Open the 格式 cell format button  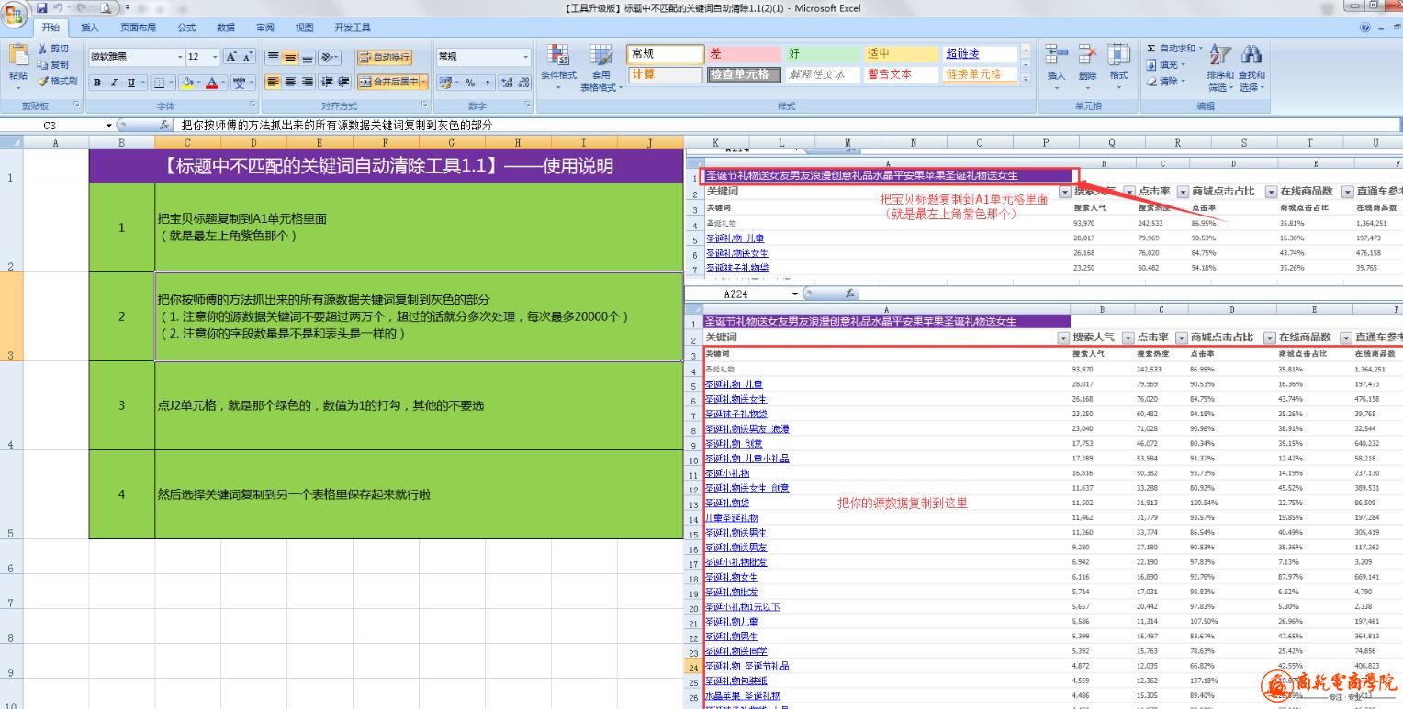[x=1118, y=65]
